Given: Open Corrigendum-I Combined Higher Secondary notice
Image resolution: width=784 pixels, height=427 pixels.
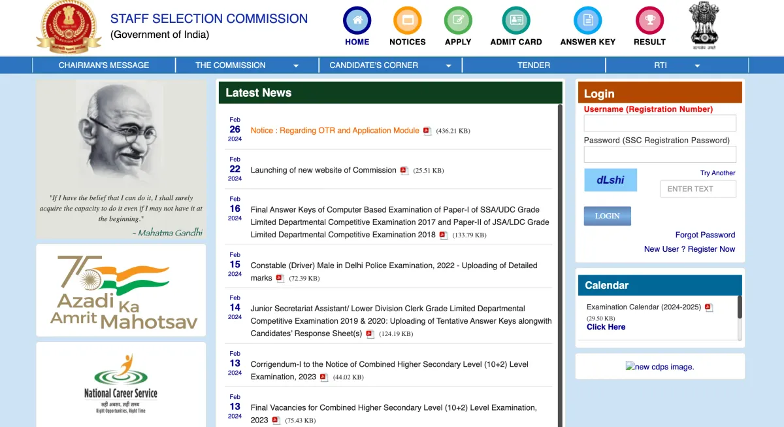Looking at the screenshot, I should point(389,371).
